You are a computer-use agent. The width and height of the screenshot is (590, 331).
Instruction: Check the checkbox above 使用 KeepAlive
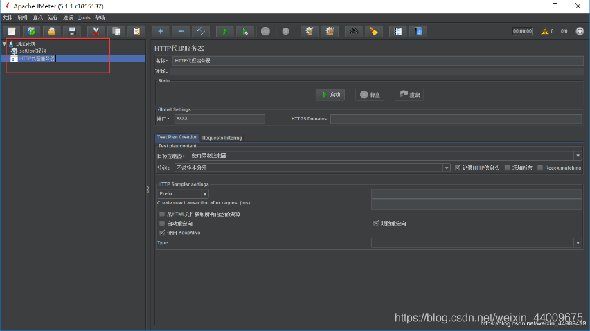[162, 224]
